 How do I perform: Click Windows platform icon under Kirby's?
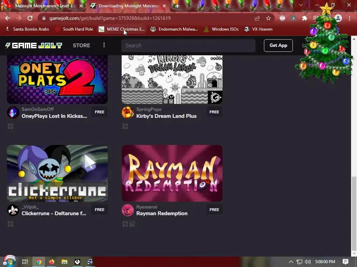pyautogui.click(x=125, y=126)
